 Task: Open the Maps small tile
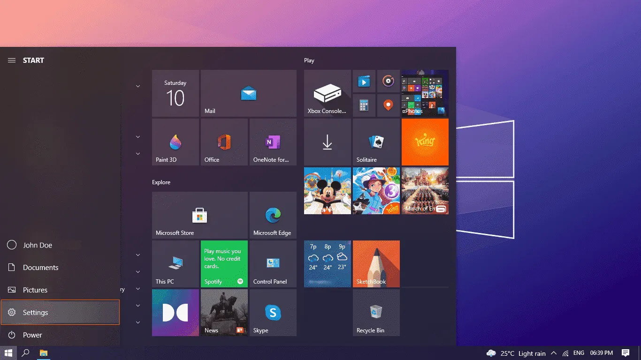pos(389,105)
